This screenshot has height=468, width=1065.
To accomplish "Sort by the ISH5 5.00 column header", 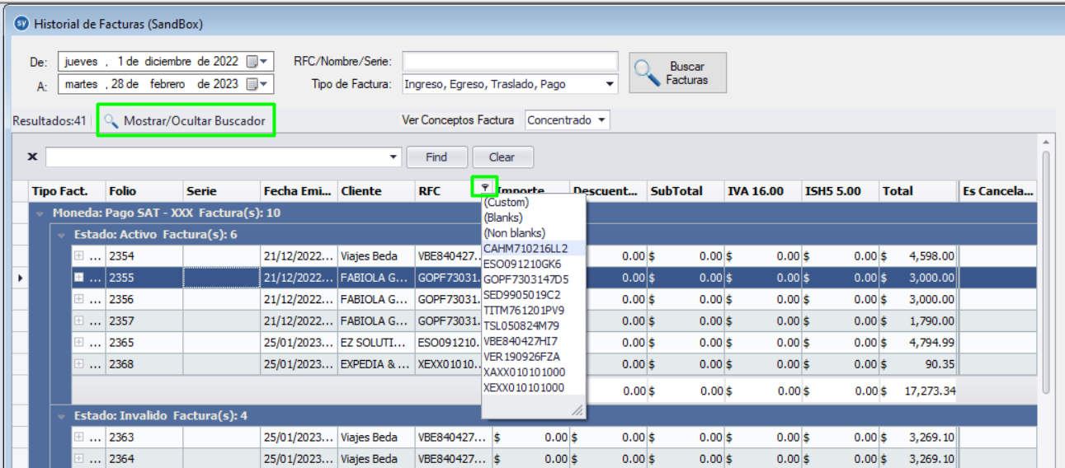I will [x=841, y=191].
